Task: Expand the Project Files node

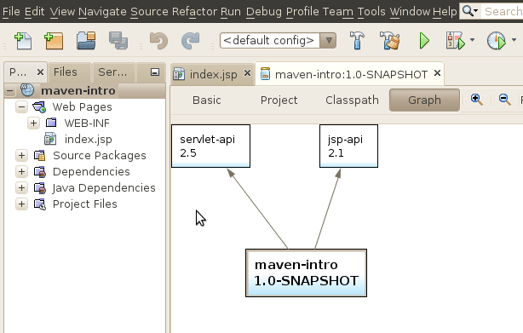Action: [21, 204]
